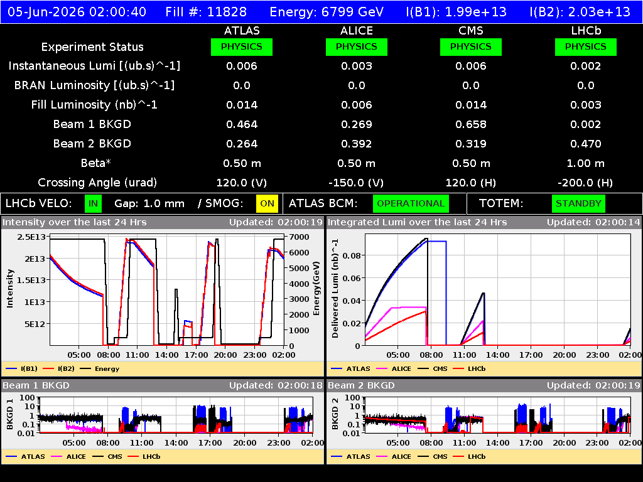This screenshot has height=482, width=643.
Task: Select ATLAS crossing angle 120.0 (V)
Action: (242, 183)
